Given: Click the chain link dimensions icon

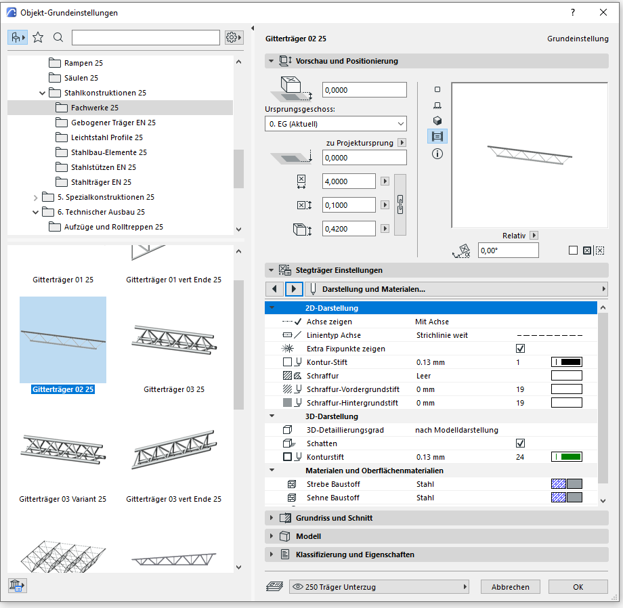Looking at the screenshot, I should (x=400, y=204).
